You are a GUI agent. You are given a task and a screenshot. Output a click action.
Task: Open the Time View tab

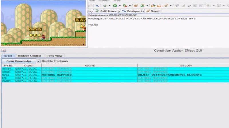(54, 56)
